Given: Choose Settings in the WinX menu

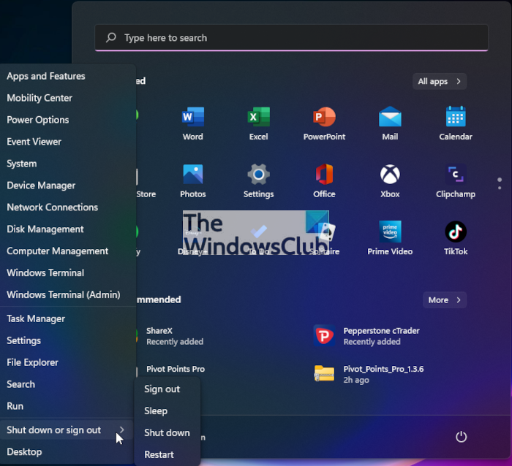Looking at the screenshot, I should 67,341.
